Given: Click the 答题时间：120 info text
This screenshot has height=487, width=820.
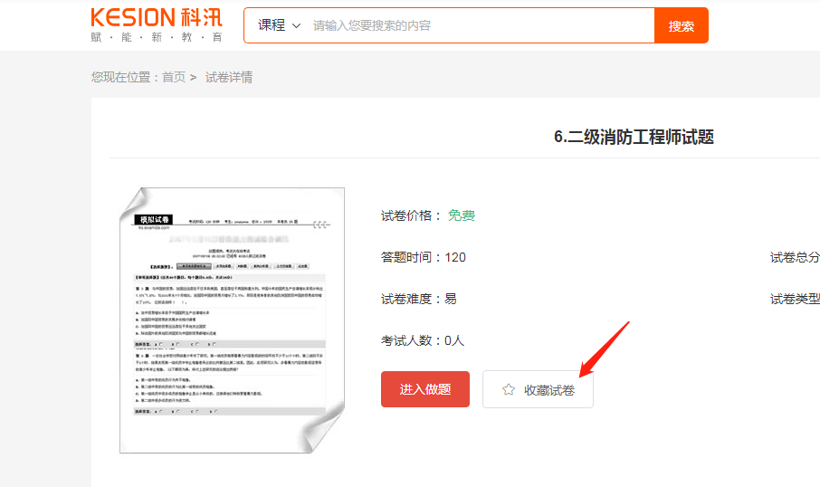Looking at the screenshot, I should 424,257.
